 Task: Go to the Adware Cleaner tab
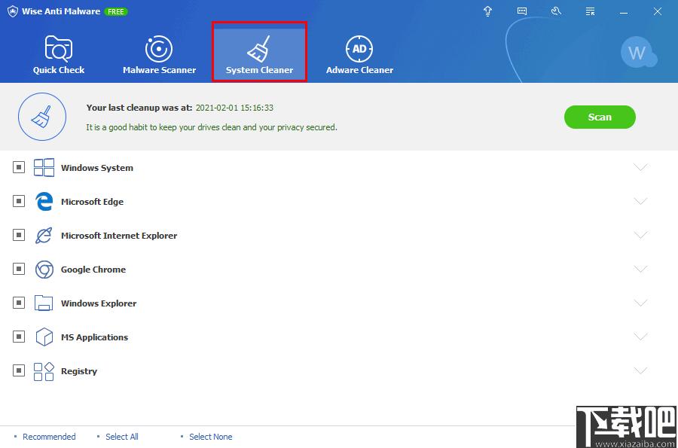point(360,54)
